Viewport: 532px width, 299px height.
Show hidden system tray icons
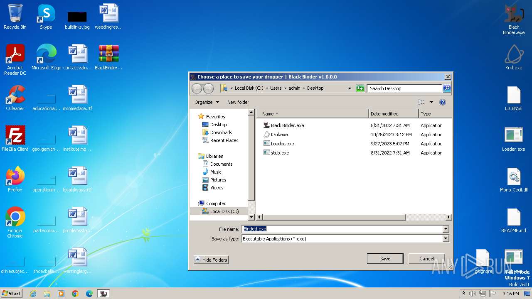click(x=464, y=294)
